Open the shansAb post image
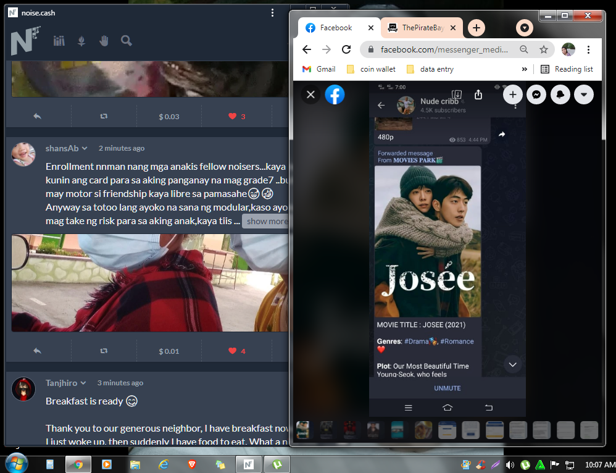This screenshot has width=616, height=473. click(x=149, y=283)
